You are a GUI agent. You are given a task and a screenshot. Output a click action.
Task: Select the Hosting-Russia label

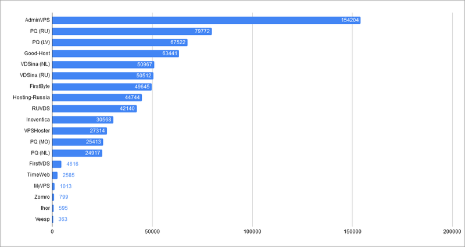pos(31,98)
